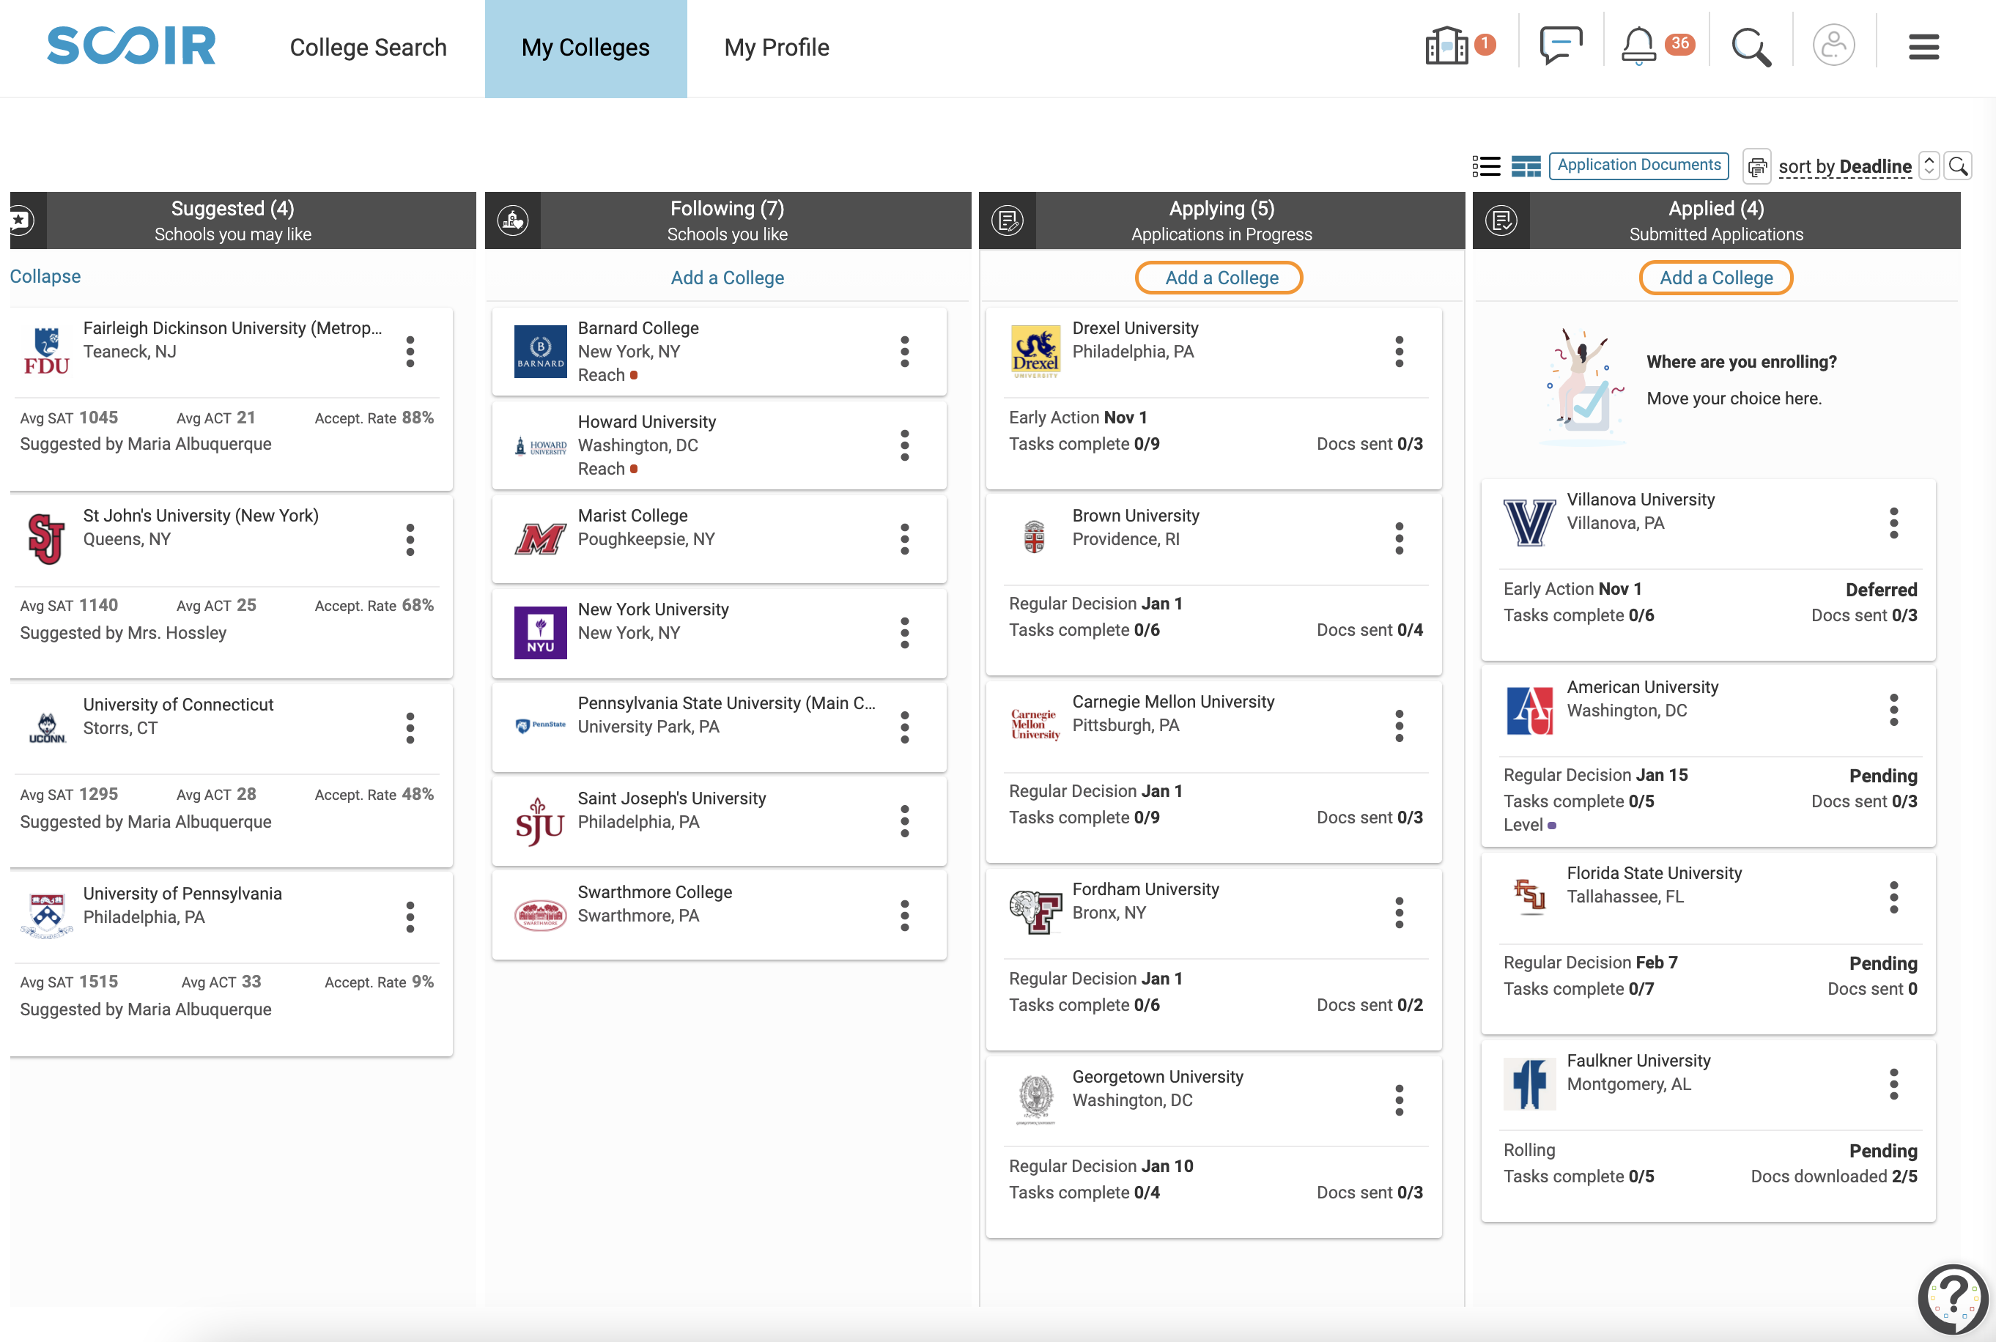Open options menu for Fairleigh Dickinson University

tap(410, 352)
